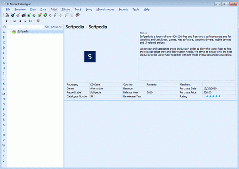Click the treeview search input field
Screen dimensions: 239x169
pyautogui.click(x=25, y=27)
